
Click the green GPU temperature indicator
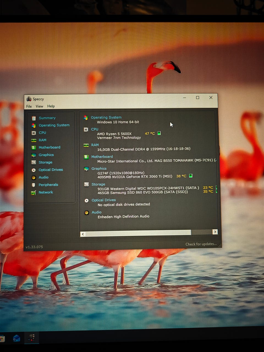[191, 176]
